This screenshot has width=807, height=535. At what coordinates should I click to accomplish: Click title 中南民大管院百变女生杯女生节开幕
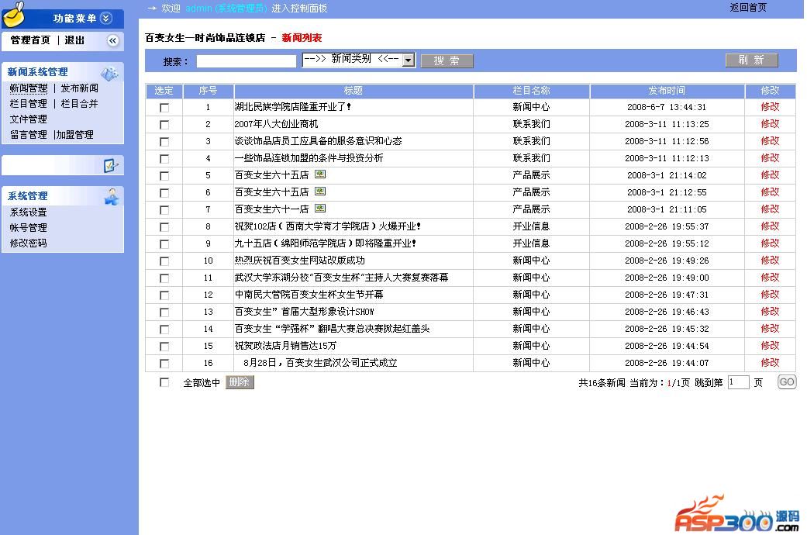point(309,295)
